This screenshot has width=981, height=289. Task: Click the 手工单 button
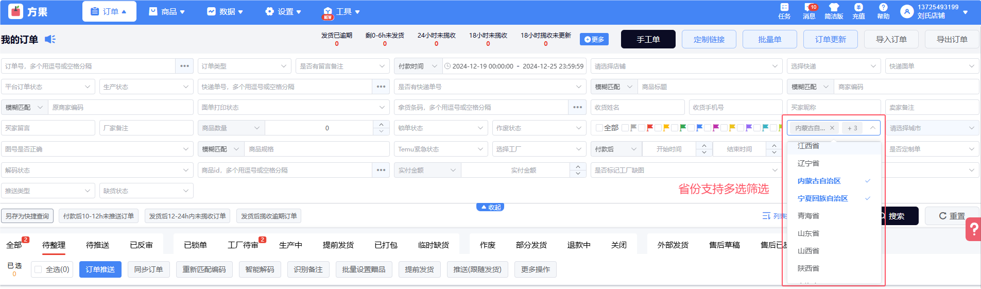click(x=648, y=39)
